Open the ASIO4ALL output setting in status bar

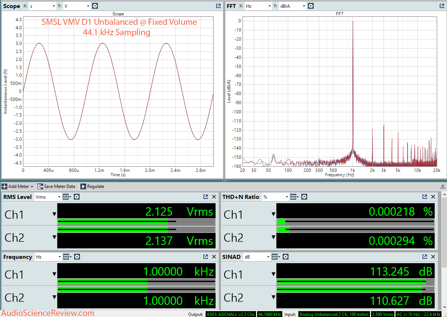230,314
